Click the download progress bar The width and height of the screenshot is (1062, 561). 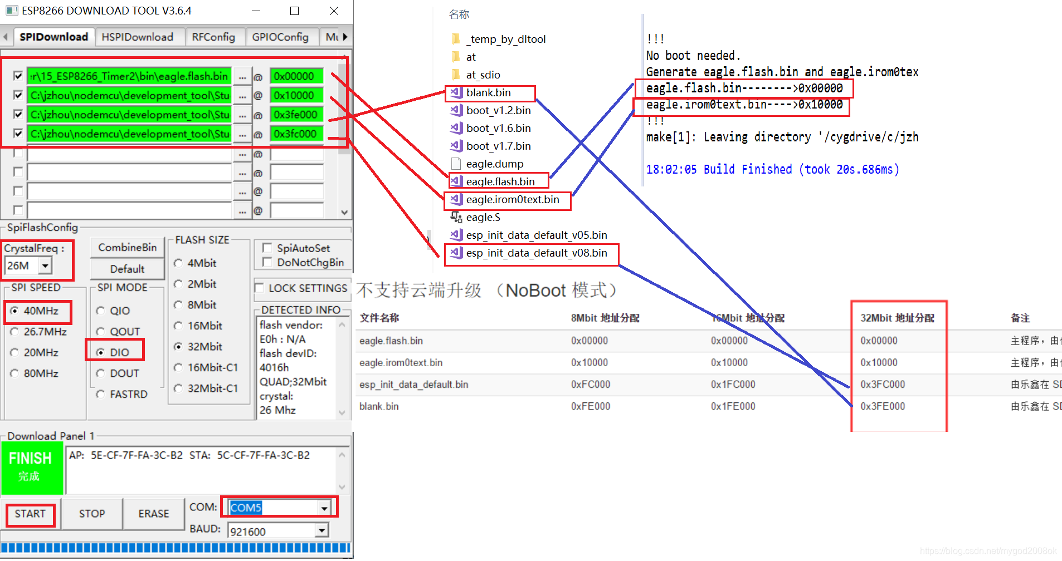(x=176, y=548)
